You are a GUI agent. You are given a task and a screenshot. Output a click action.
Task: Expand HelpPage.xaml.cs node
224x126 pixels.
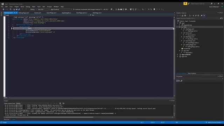[x=183, y=31]
